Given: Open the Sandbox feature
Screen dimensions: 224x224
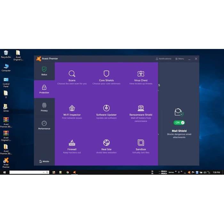Looking at the screenshot, I should pyautogui.click(x=141, y=147).
